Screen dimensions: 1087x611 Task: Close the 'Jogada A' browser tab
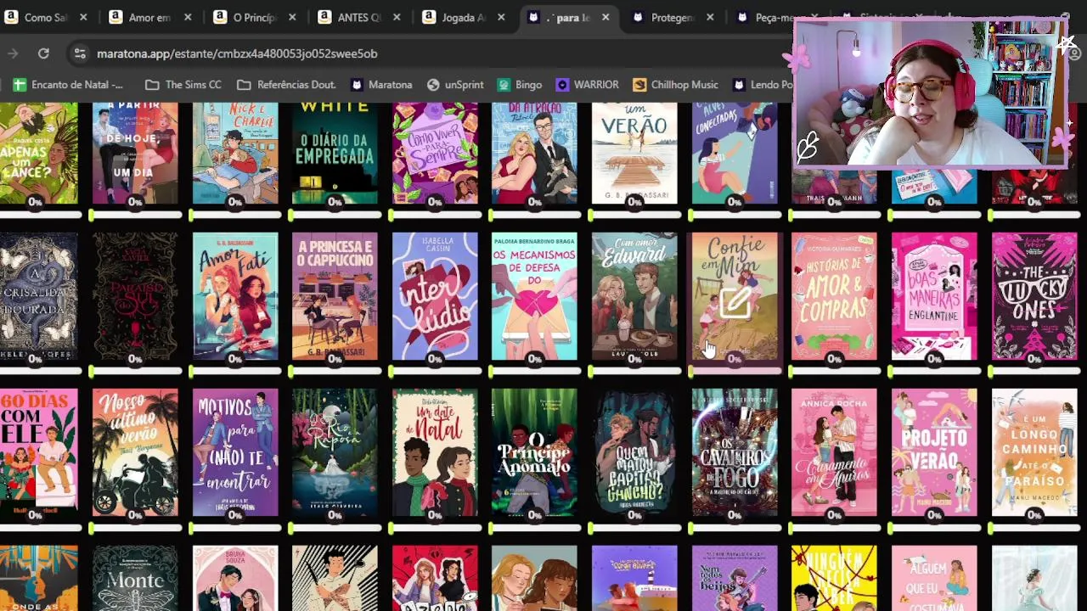(x=501, y=17)
